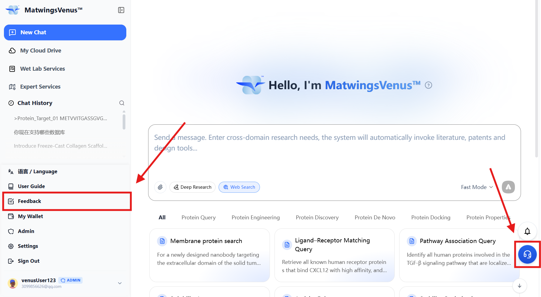Open the Freeze-Cast Collagen Scaffold chat entry
Viewport: 541px width, 297px height.
click(x=60, y=146)
